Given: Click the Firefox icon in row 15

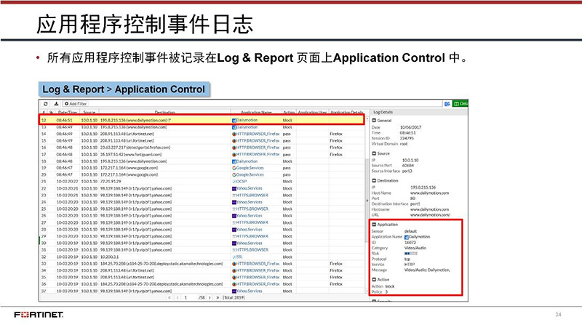Looking at the screenshot, I should pyautogui.click(x=234, y=141).
